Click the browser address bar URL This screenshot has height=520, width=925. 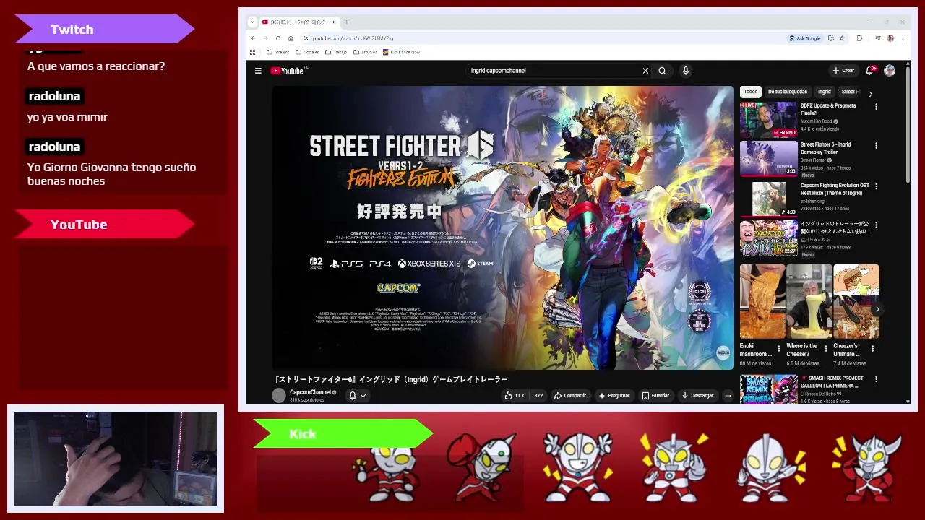tap(353, 38)
